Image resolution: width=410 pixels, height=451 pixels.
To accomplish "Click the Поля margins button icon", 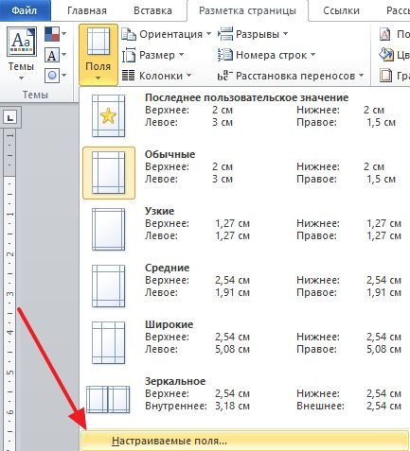I will tap(98, 42).
